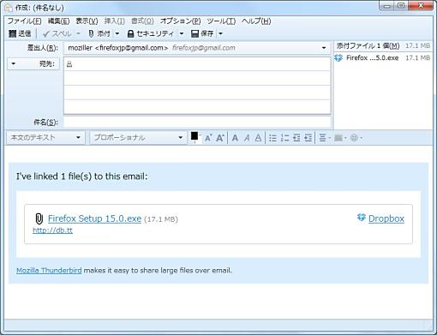Open the ファイル(F) menu
The height and width of the screenshot is (335, 437).
pyautogui.click(x=24, y=21)
